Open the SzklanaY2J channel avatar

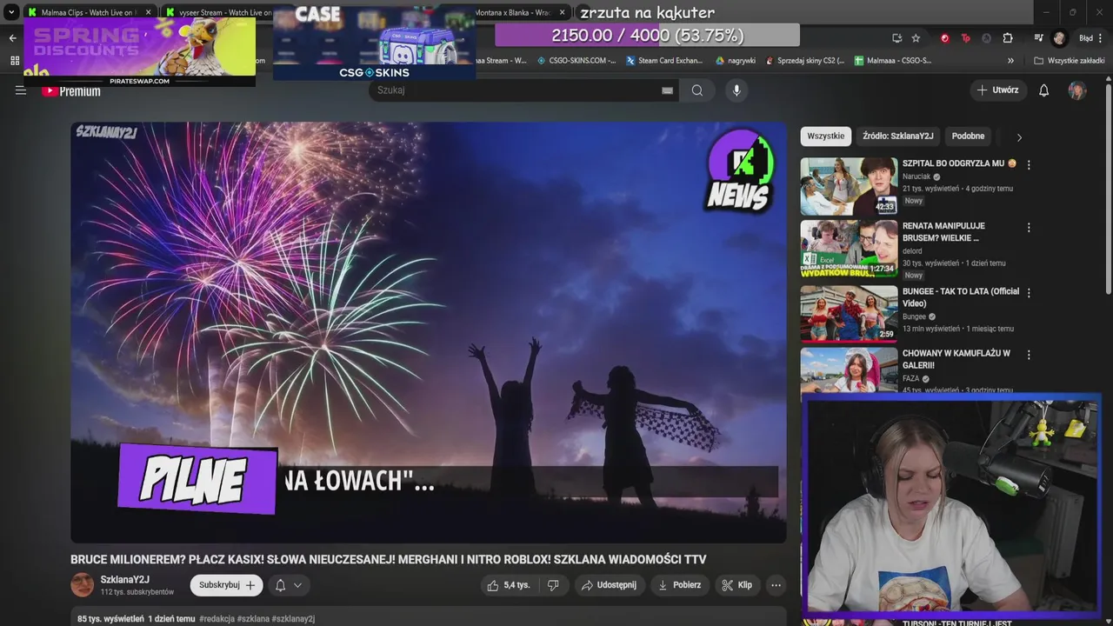82,585
